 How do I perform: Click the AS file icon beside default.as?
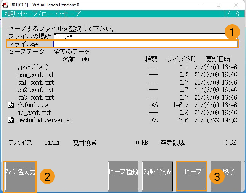11,105
